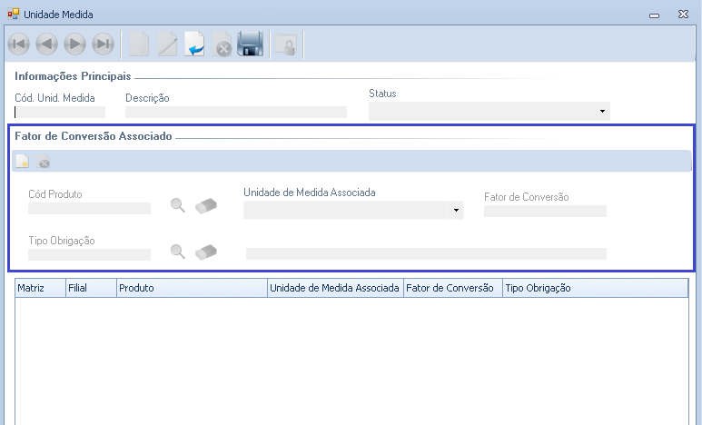Click the Cód Produto input field

click(90, 209)
